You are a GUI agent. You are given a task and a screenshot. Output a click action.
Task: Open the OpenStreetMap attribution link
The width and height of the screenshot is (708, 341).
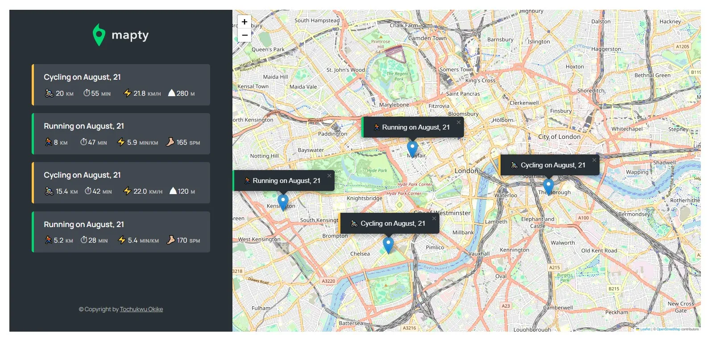point(668,329)
